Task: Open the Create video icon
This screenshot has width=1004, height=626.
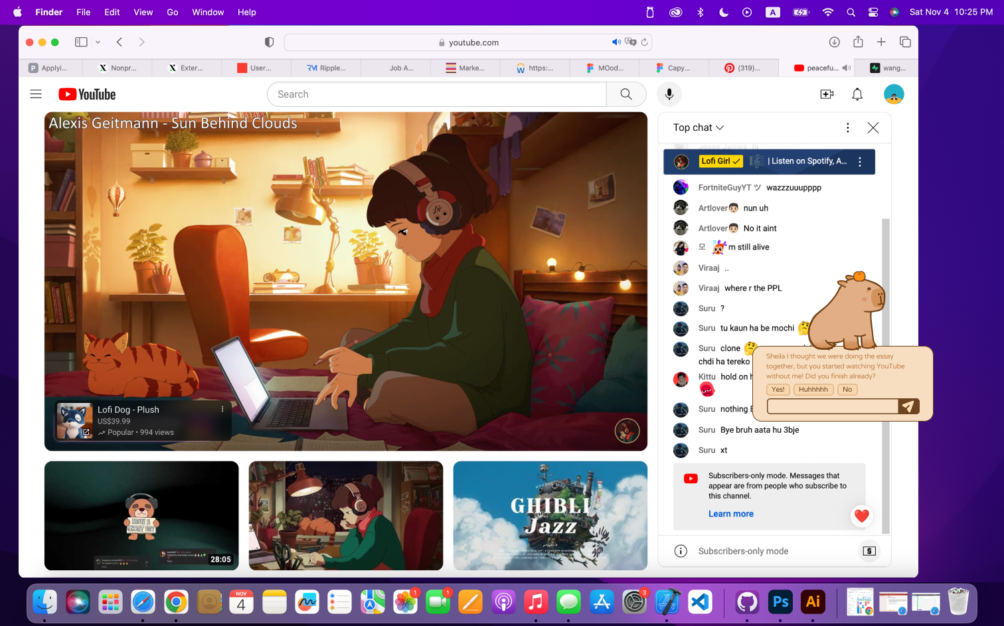Action: point(827,94)
